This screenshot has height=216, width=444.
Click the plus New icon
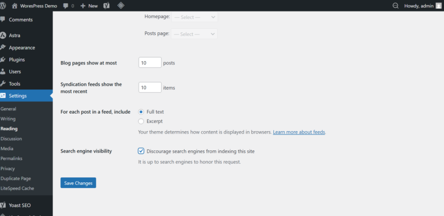[x=83, y=6]
